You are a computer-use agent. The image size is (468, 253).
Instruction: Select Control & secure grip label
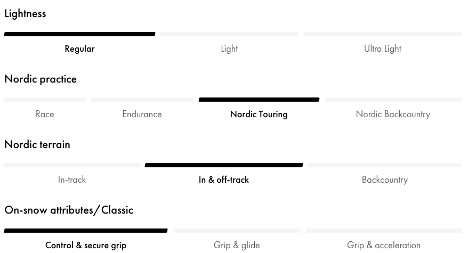tap(86, 246)
